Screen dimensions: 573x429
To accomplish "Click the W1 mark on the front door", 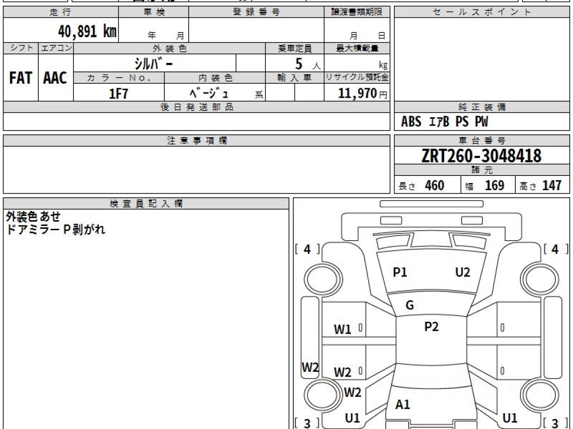I will (x=342, y=329).
